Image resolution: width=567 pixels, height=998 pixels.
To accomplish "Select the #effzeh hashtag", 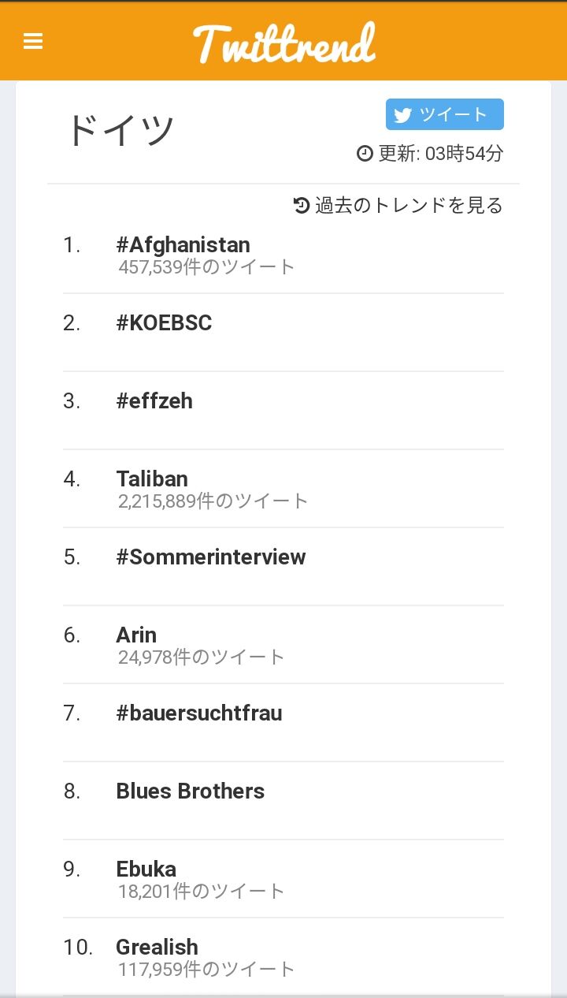I will (154, 401).
